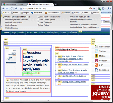The image size is (113, 103).
Task: Enable Outline Headings
Action: (12, 28)
